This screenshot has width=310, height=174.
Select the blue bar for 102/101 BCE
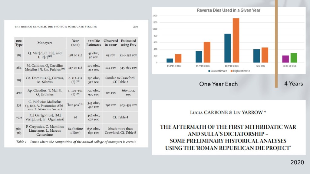click(x=228, y=48)
